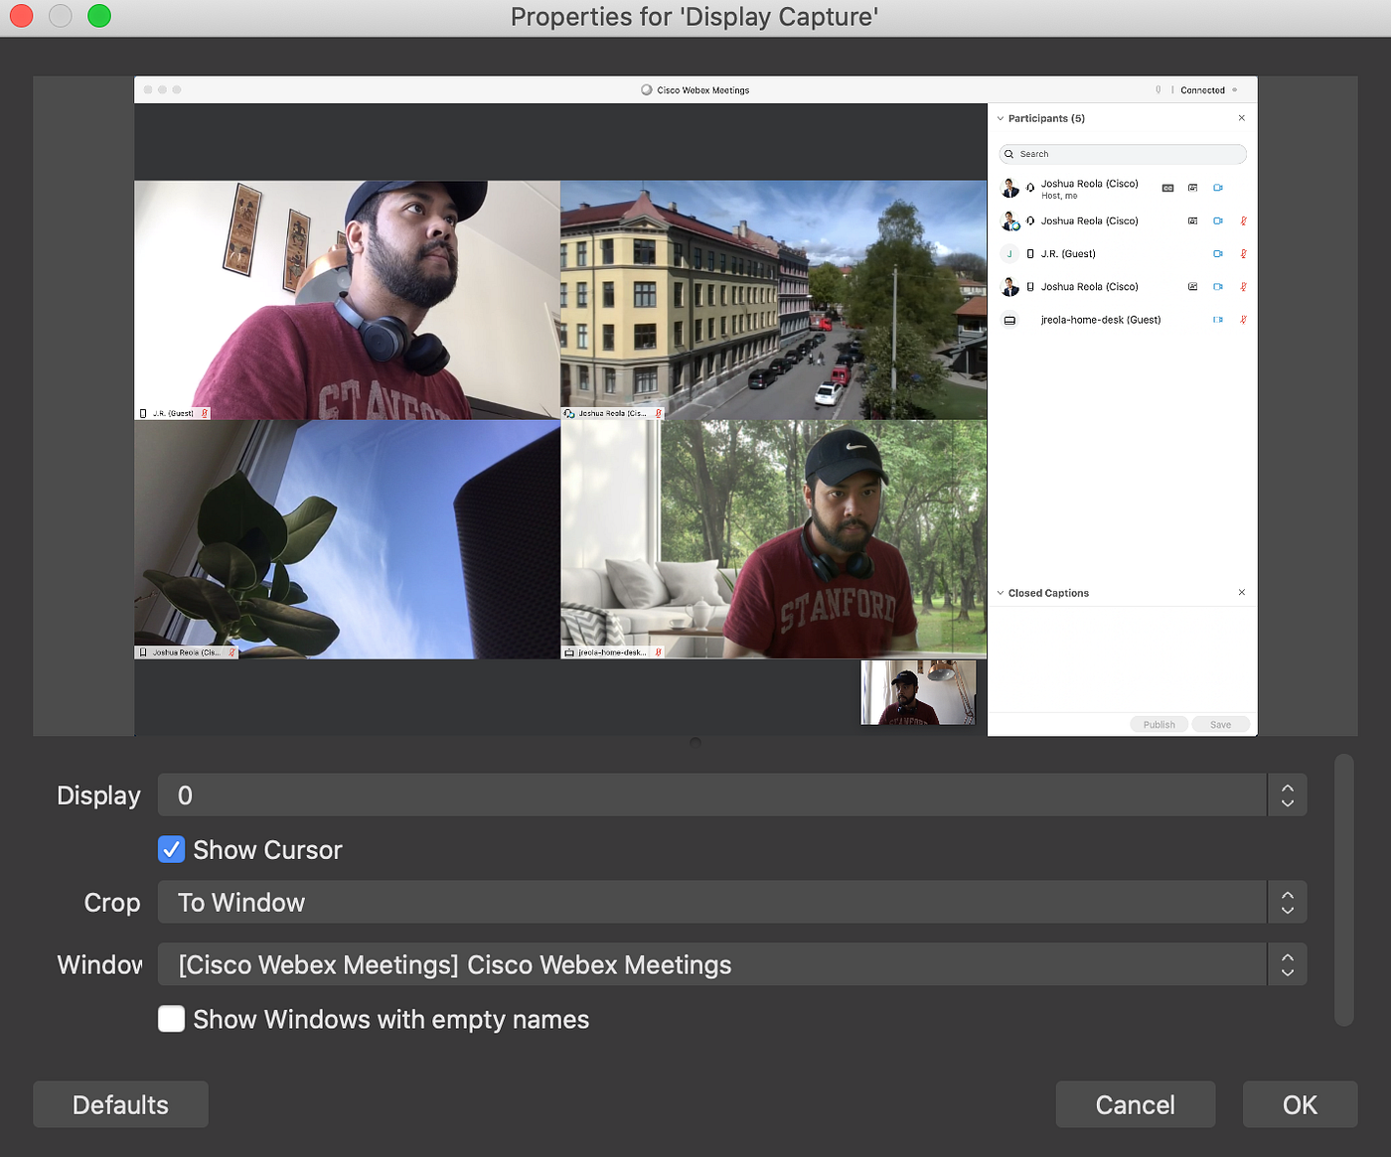Open the Window dropdown listing Cisco Webex Meetings
The image size is (1391, 1157).
point(732,964)
